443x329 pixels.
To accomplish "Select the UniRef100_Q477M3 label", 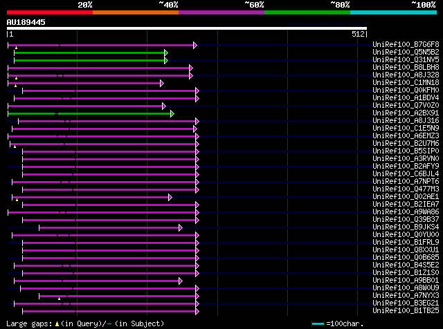I will [x=406, y=189].
